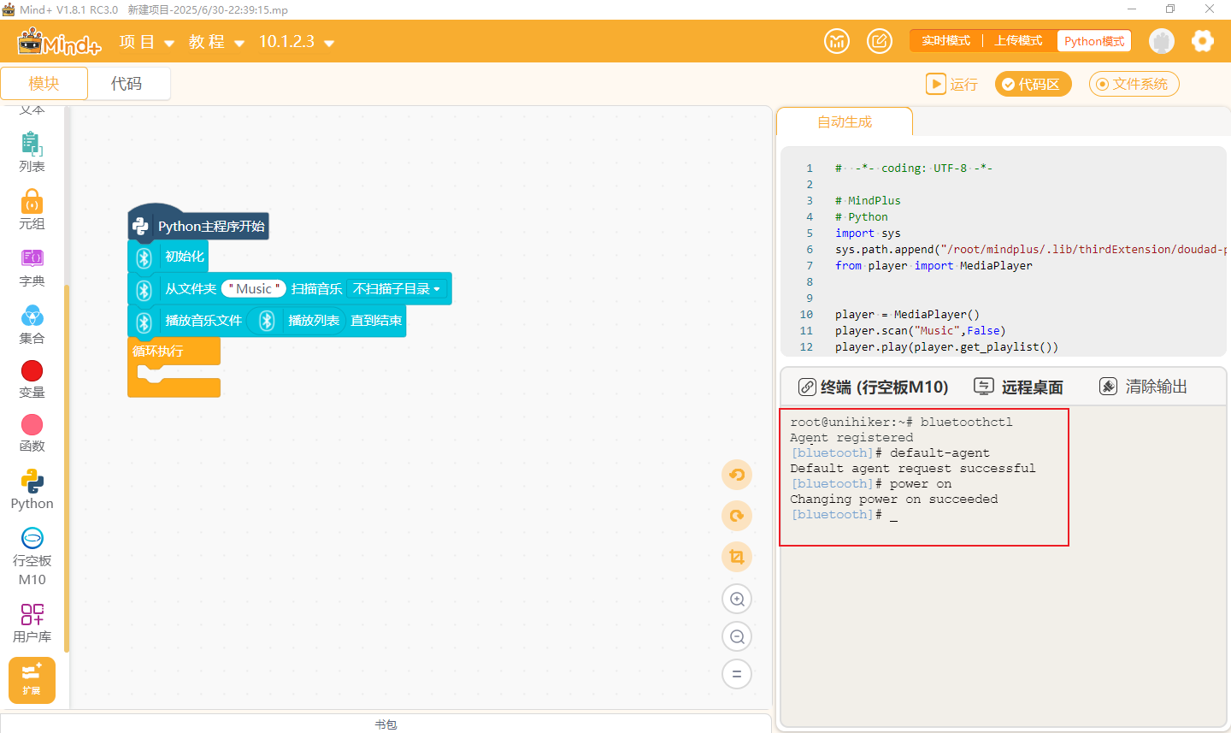Open the 变量 (Variables) red circle category
The image size is (1231, 733).
(x=32, y=379)
